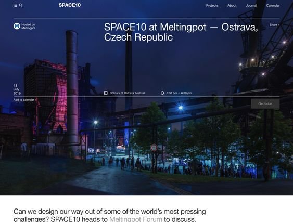Expand the Share options
This screenshot has width=293, height=222.
coord(274,25)
